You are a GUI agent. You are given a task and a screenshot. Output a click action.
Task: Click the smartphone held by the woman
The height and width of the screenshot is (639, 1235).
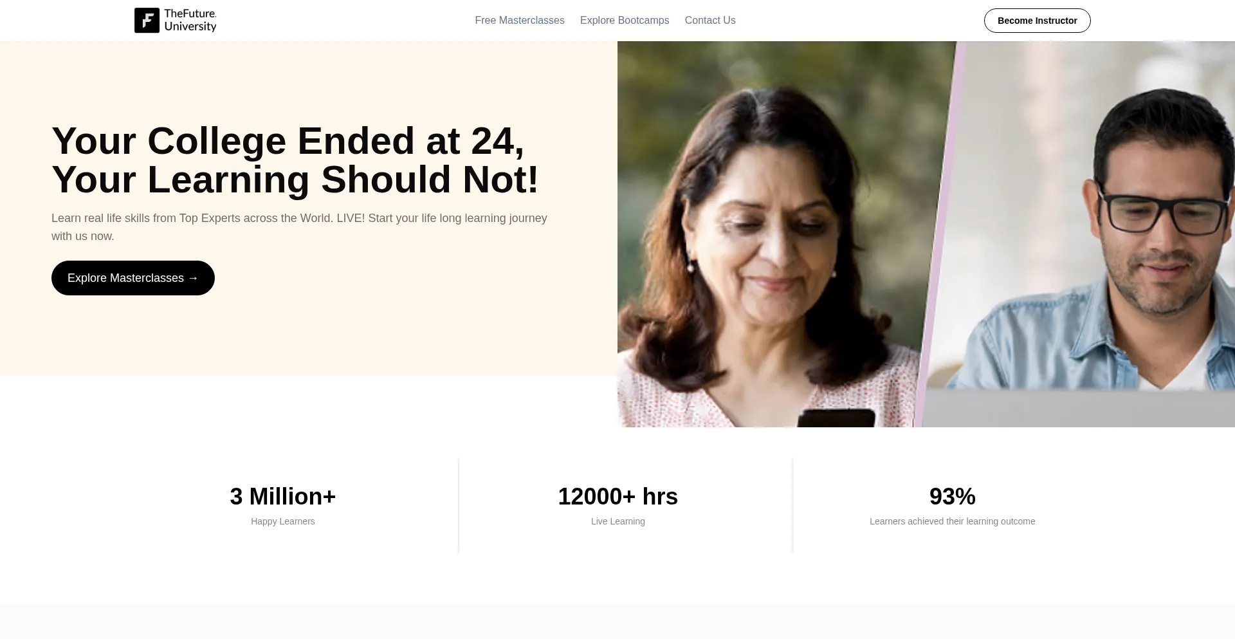836,417
